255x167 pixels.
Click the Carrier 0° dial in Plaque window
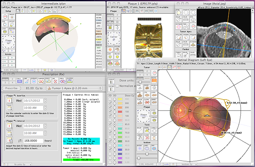pyautogui.click(x=114, y=38)
